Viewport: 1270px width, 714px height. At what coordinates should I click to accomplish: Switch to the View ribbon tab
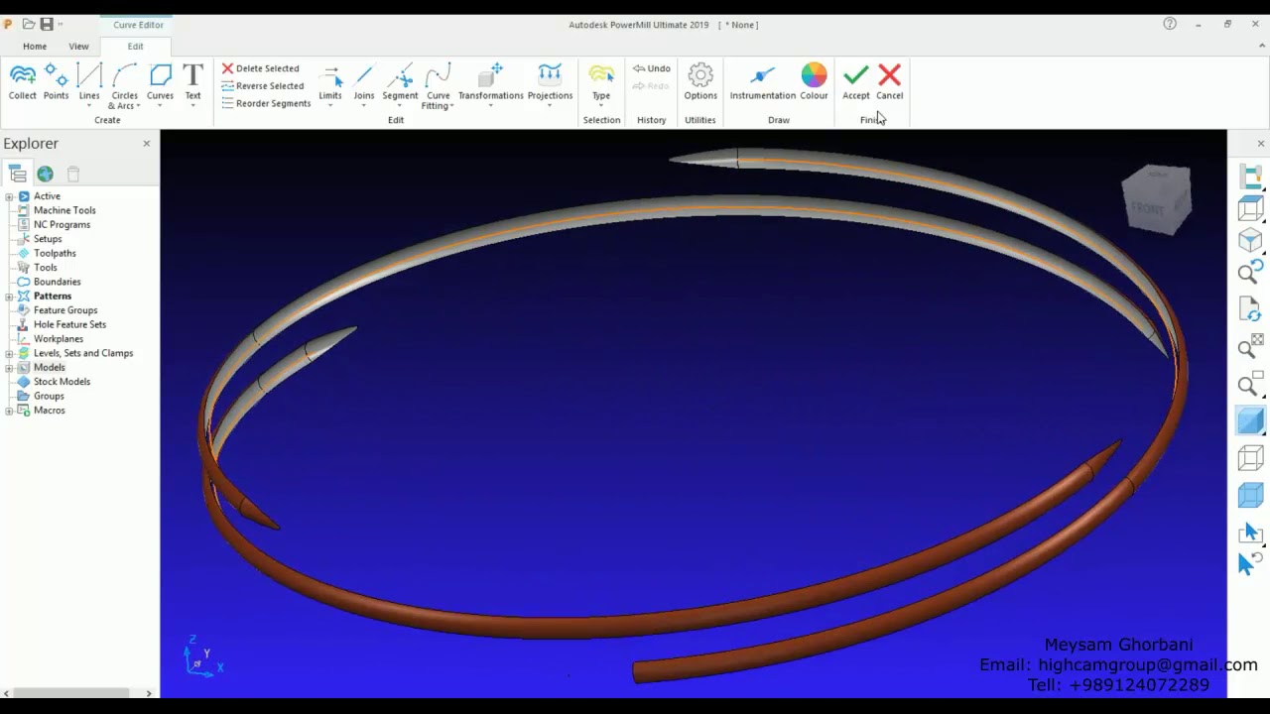pos(78,47)
